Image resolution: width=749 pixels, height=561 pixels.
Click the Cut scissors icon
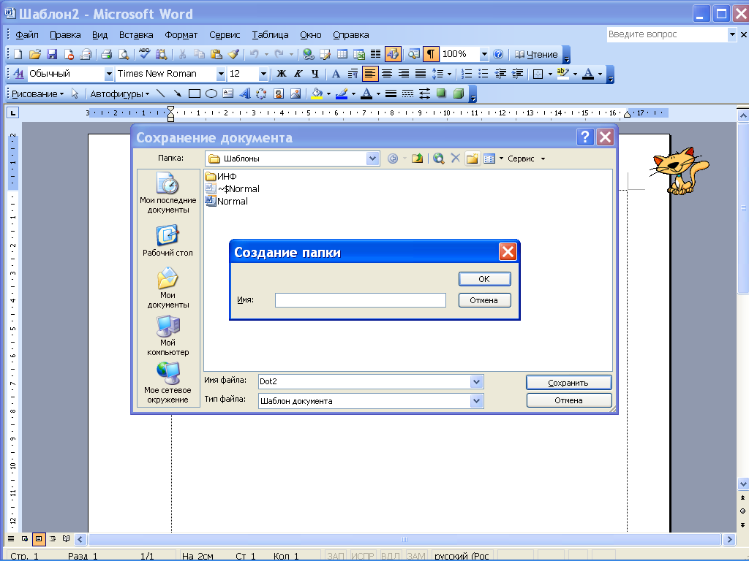pos(182,54)
